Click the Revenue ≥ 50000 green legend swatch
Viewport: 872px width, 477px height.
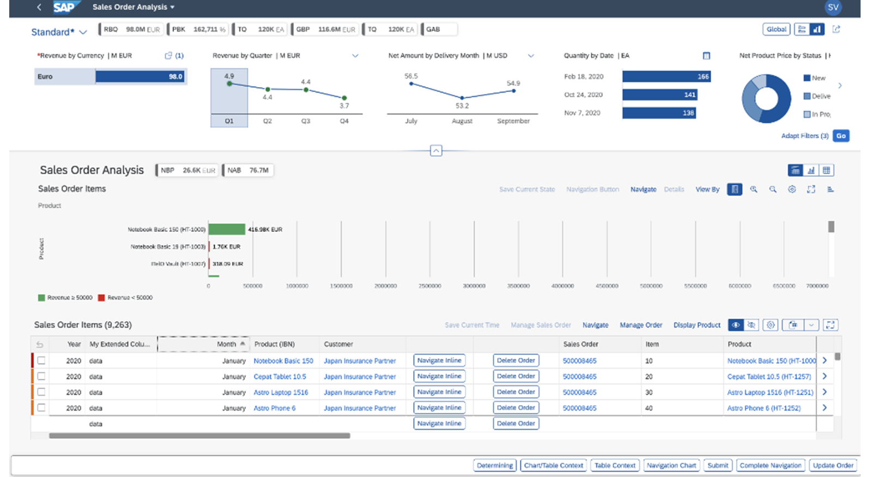pyautogui.click(x=41, y=298)
